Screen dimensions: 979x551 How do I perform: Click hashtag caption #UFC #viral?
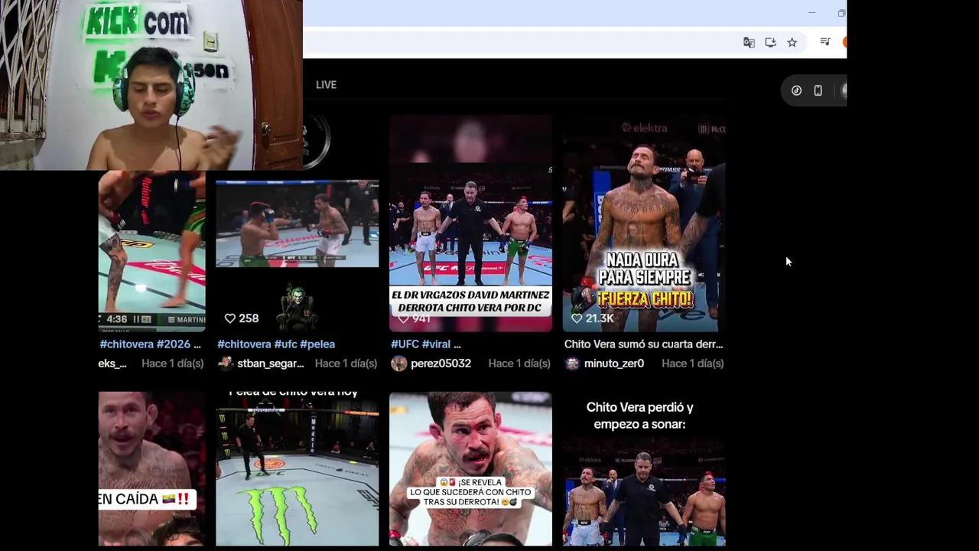click(426, 344)
